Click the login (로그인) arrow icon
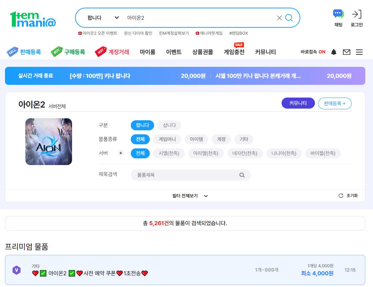Viewport: 373px width, 287px height. point(357,14)
